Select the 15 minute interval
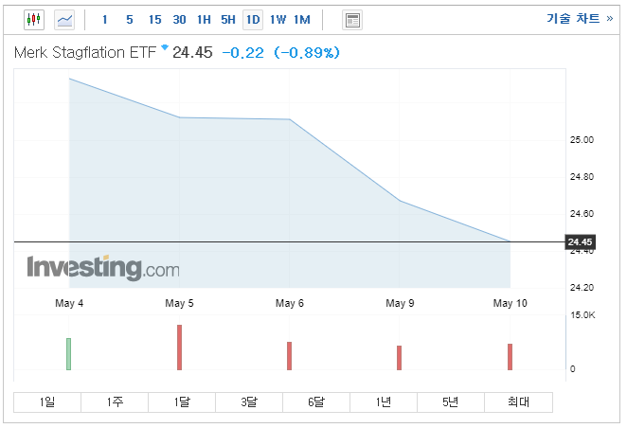This screenshot has width=627, height=428. [x=154, y=20]
